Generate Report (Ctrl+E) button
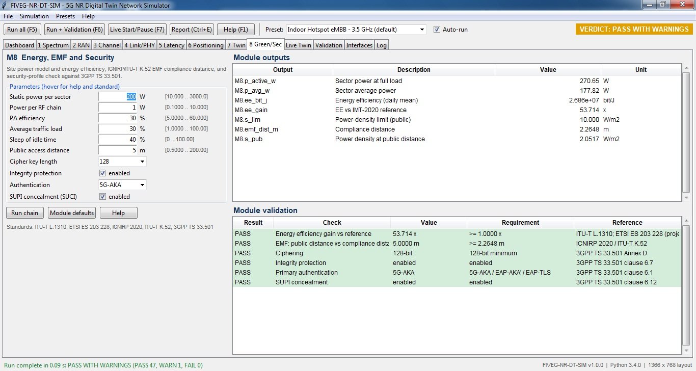 (x=192, y=30)
